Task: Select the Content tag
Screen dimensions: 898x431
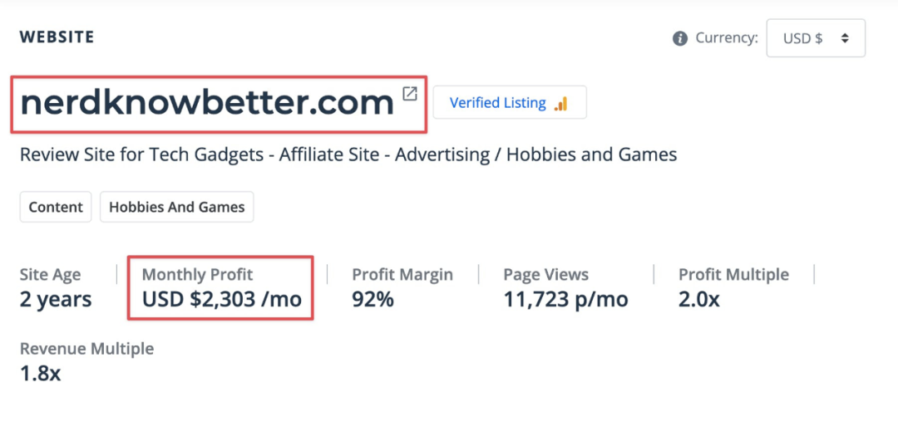Action: tap(56, 208)
